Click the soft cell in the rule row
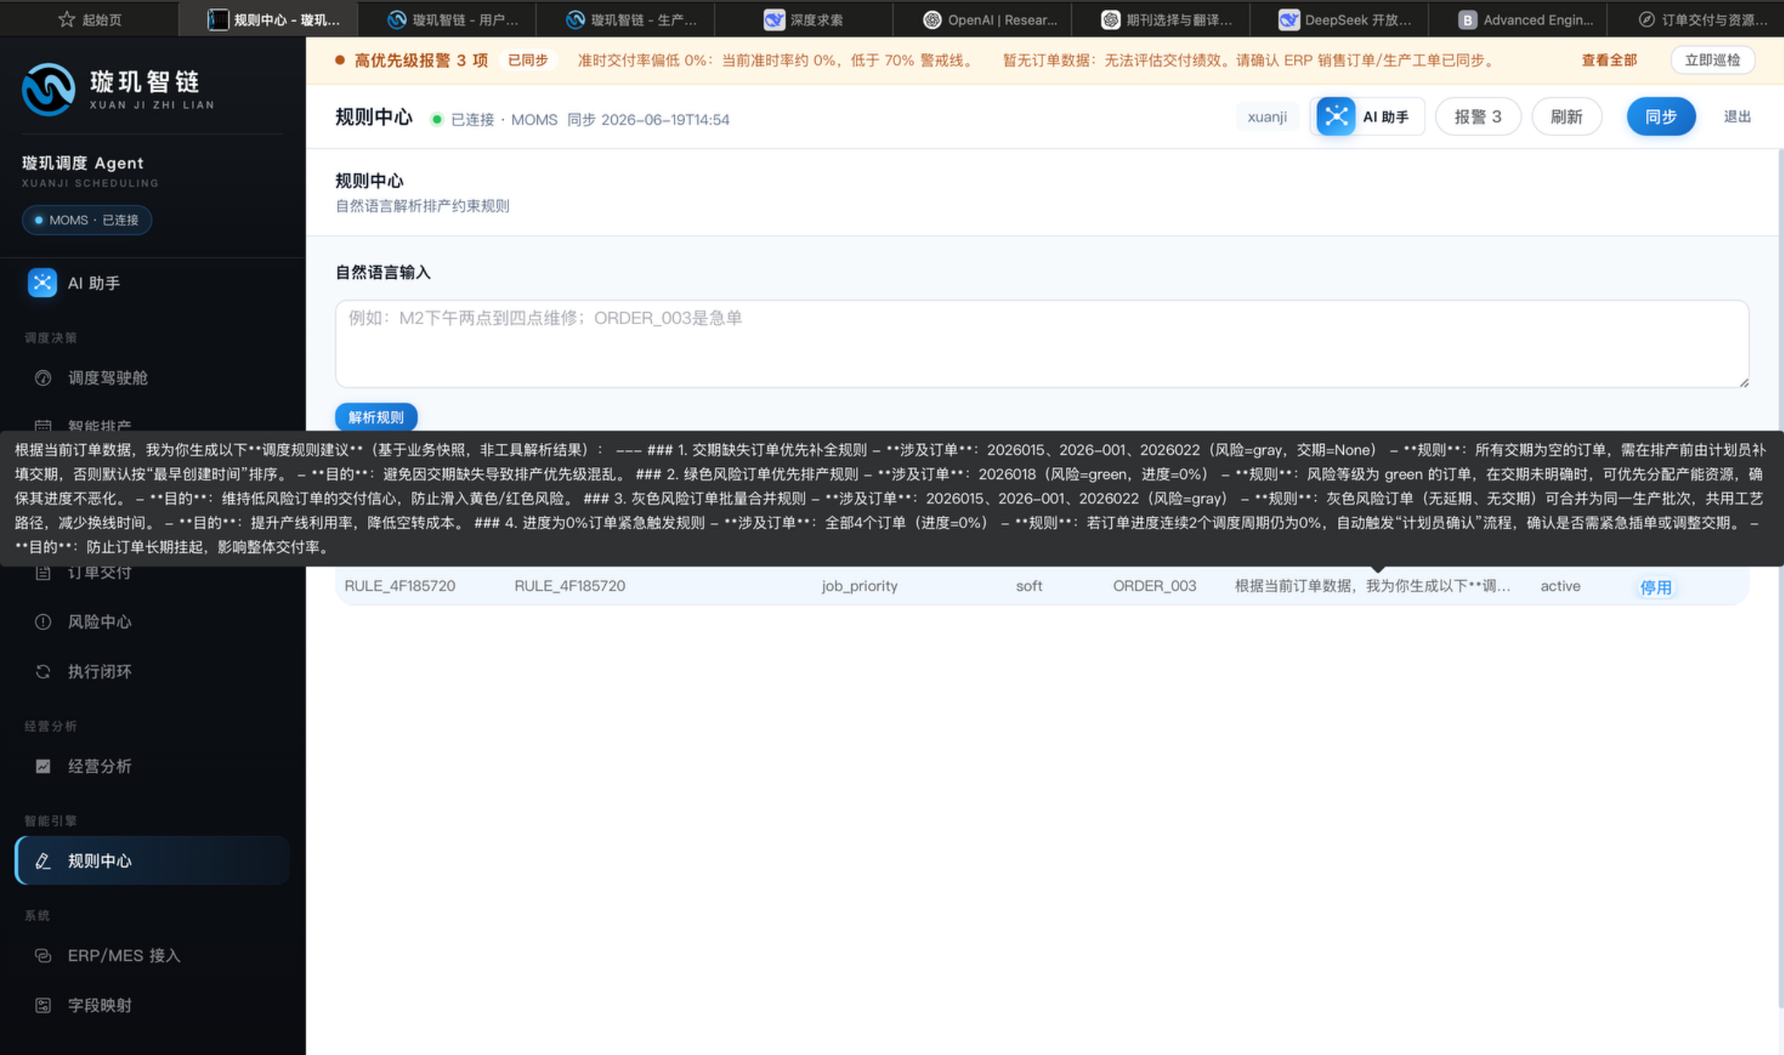Image resolution: width=1784 pixels, height=1055 pixels. tap(1028, 586)
